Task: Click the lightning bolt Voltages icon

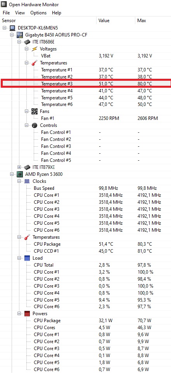Action: [35, 49]
